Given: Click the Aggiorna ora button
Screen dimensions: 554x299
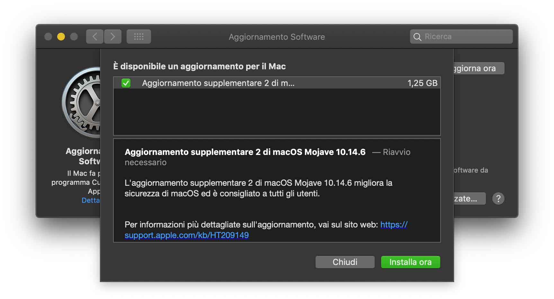Looking at the screenshot, I should click(x=478, y=68).
